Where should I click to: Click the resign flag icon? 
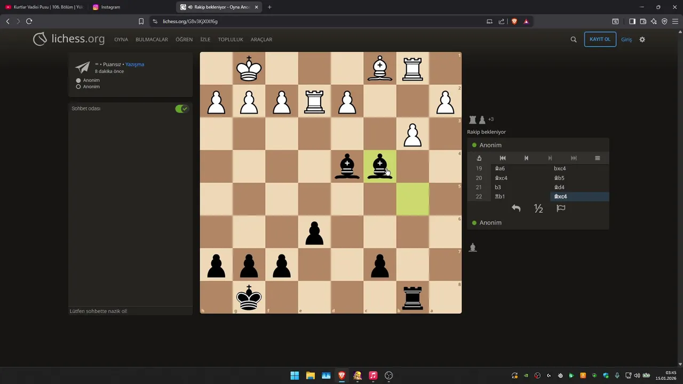click(x=561, y=209)
